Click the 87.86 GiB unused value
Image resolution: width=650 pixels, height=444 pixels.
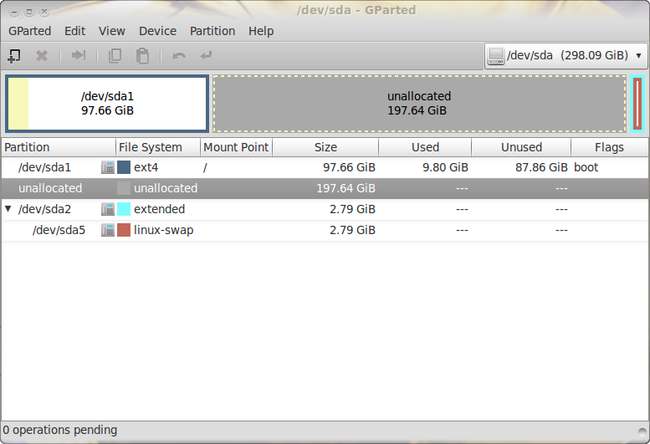(541, 167)
